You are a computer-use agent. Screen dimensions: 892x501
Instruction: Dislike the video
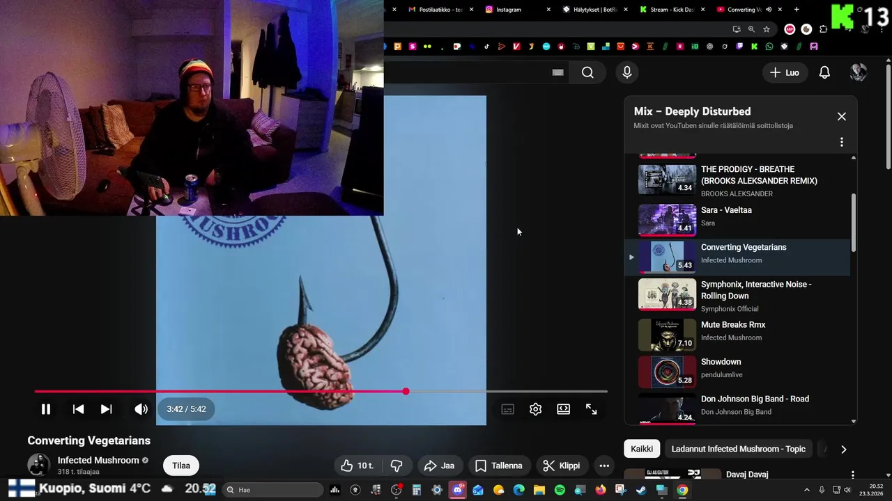[397, 466]
